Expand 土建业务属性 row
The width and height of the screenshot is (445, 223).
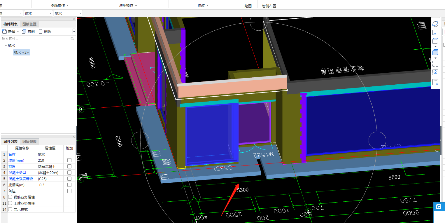pyautogui.click(x=10, y=203)
